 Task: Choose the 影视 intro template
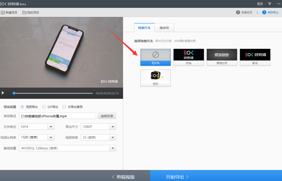click(x=255, y=57)
